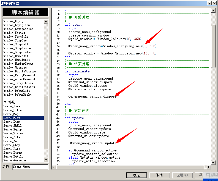Click 'update_command_selection' code line
218x181 pixels.
96,154
